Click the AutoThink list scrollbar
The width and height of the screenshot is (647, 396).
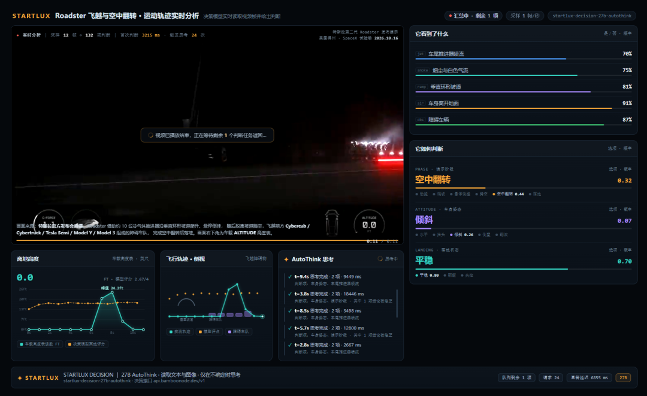(x=397, y=303)
